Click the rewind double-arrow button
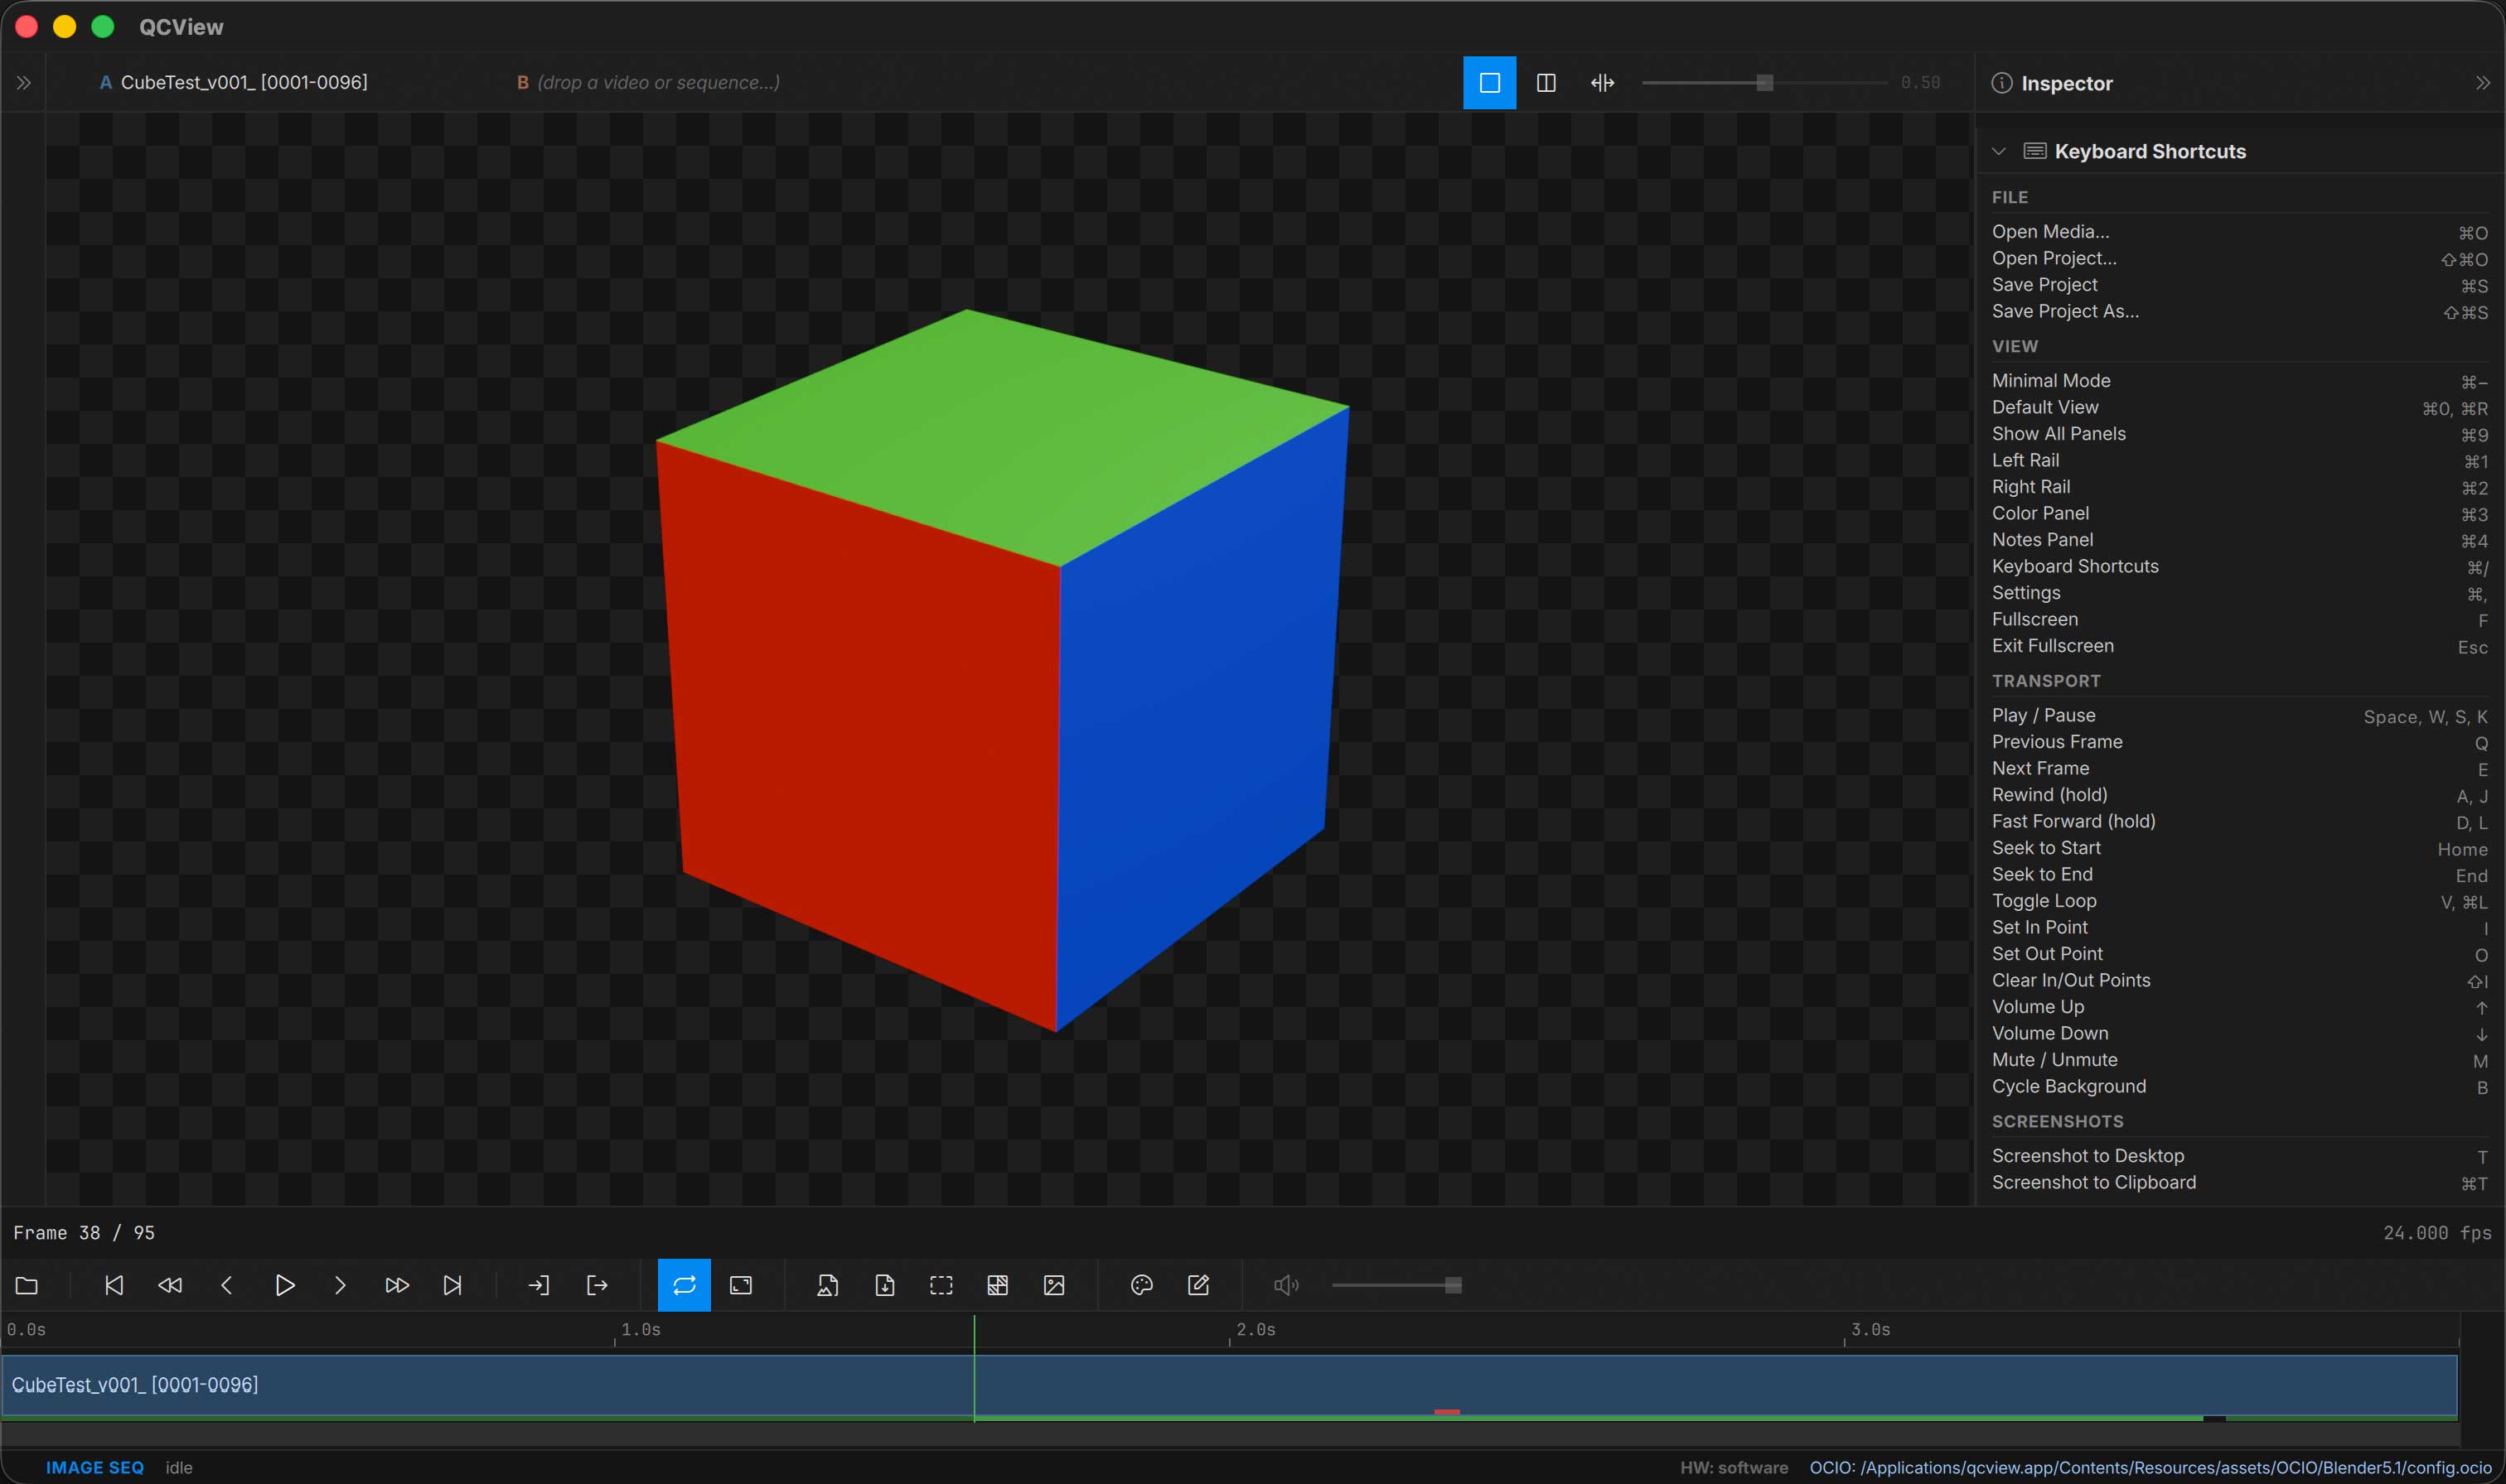The width and height of the screenshot is (2506, 1484). pos(170,1285)
